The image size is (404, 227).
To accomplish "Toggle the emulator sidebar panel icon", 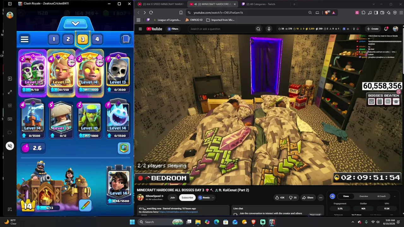I will point(10,4).
